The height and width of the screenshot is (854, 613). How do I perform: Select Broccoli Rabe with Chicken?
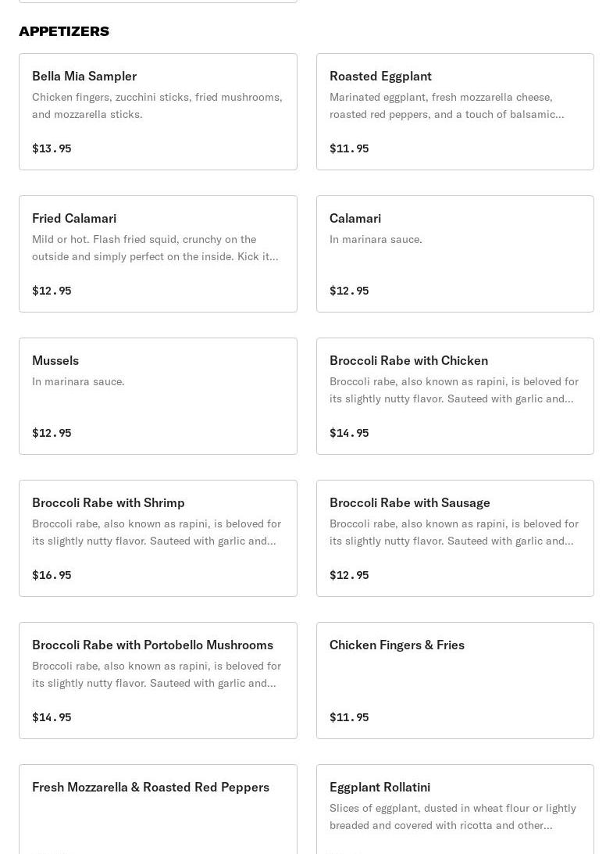454,396
